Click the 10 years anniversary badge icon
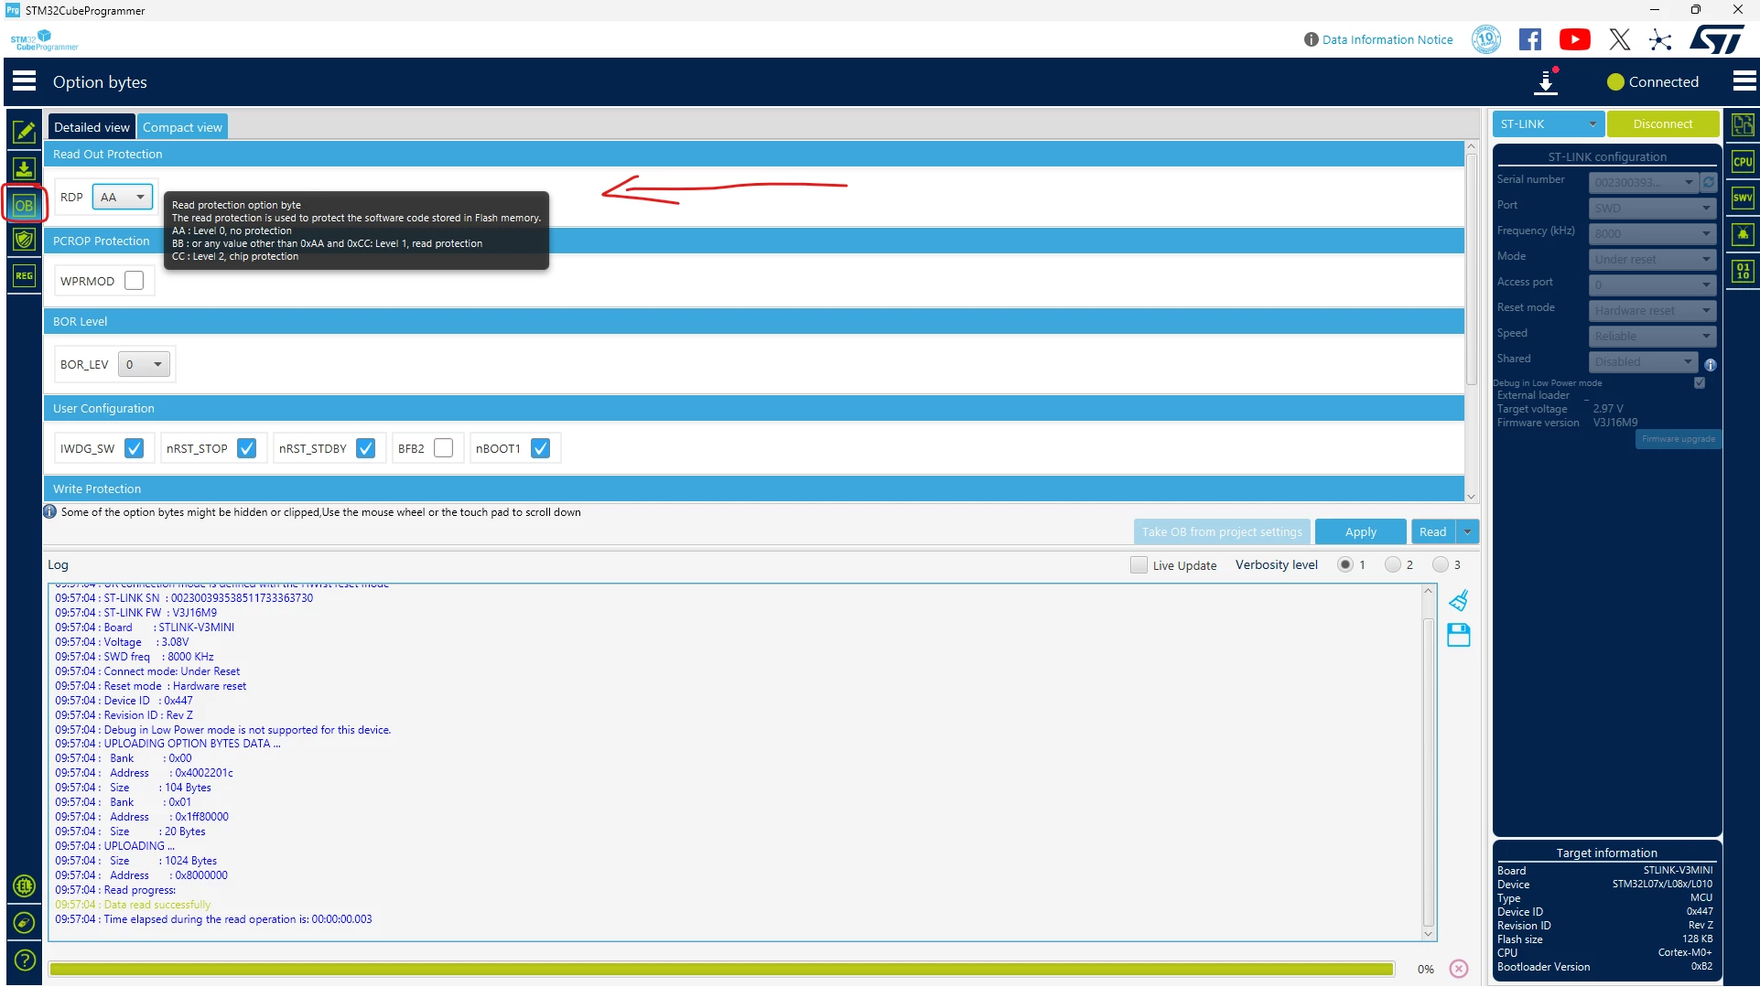Viewport: 1760px width, 987px height. 1486,39
